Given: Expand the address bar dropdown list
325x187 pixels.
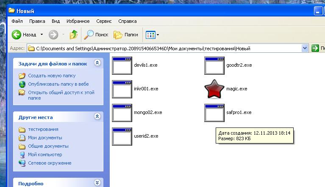Looking at the screenshot, I should [305, 48].
